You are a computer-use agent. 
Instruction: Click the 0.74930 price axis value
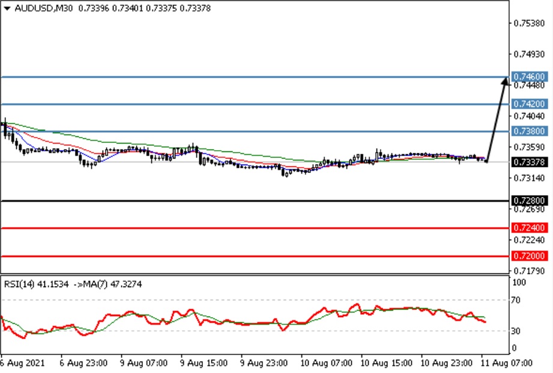529,54
